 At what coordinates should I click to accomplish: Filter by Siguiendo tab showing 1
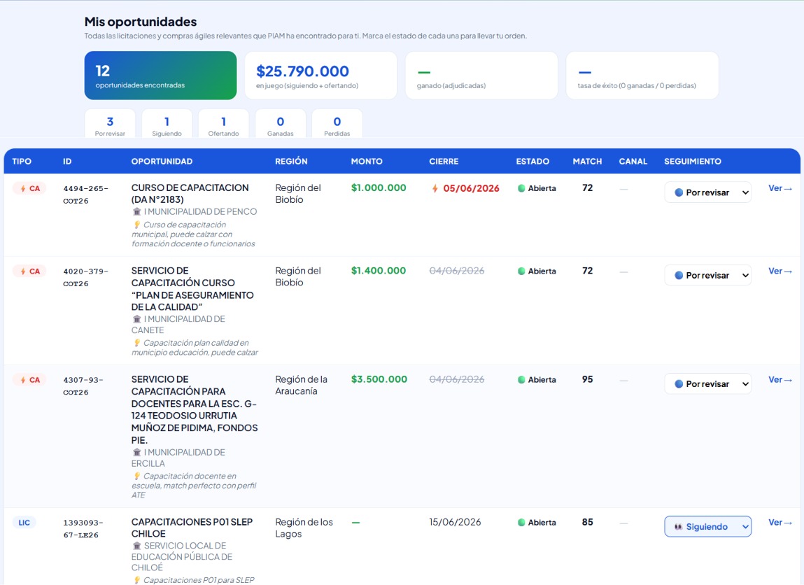click(x=167, y=124)
